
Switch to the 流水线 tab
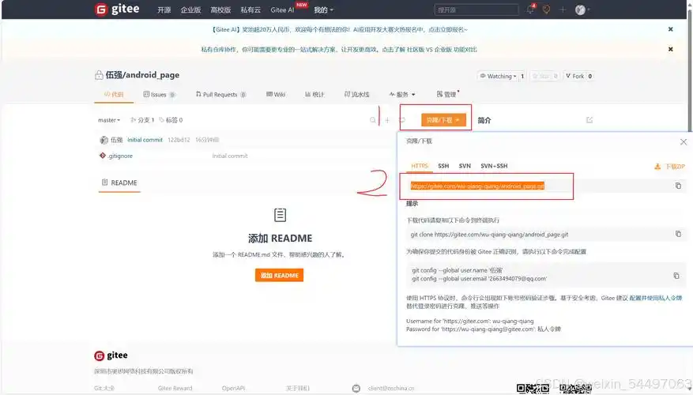(x=356, y=94)
